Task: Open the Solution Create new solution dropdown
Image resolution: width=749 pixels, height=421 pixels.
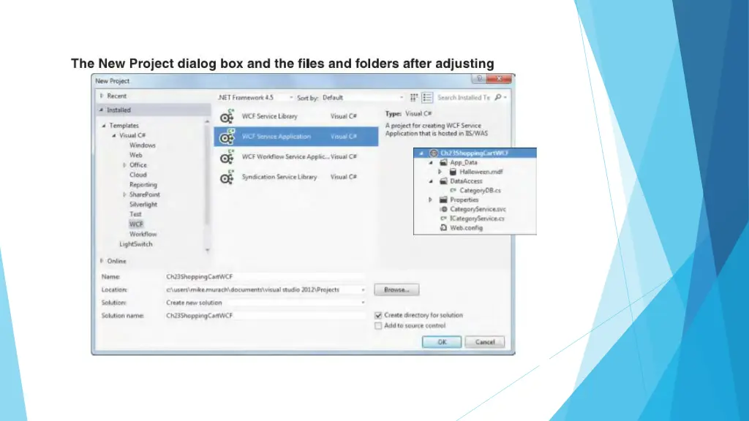Action: click(x=363, y=303)
